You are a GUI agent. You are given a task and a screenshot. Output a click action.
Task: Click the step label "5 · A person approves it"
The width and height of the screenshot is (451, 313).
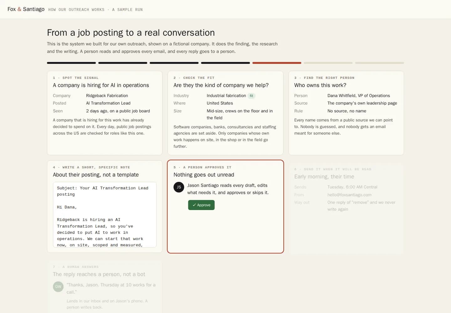click(203, 167)
